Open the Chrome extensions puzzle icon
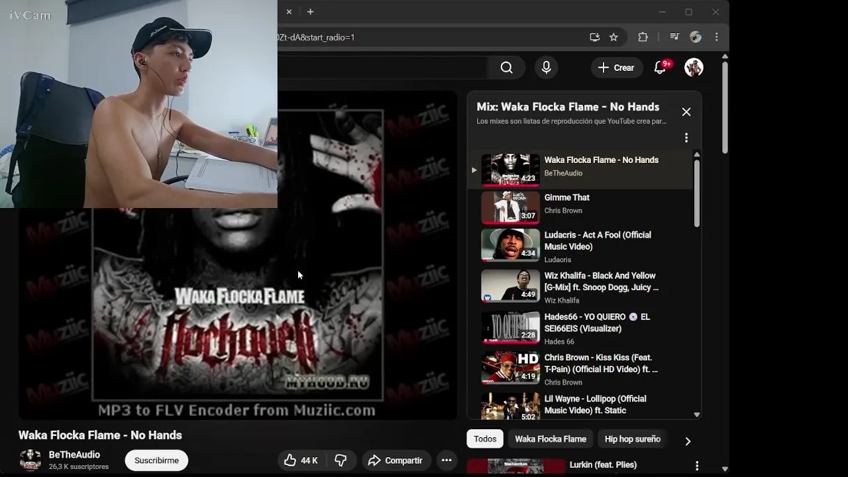Viewport: 848px width, 477px height. click(643, 37)
